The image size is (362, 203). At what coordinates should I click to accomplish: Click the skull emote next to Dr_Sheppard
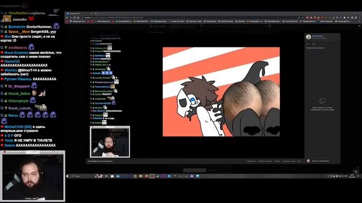tap(34, 86)
